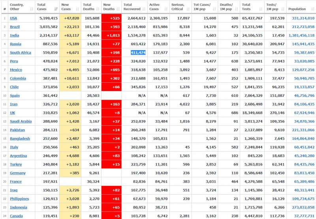Open South Africa population link 59,387,695
This screenshot has width=316, height=219.
pyautogui.click(x=304, y=53)
